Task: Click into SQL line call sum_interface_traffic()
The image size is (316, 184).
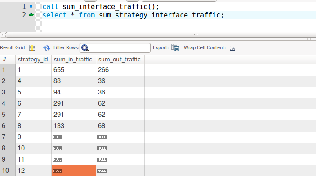Action: click(101, 7)
